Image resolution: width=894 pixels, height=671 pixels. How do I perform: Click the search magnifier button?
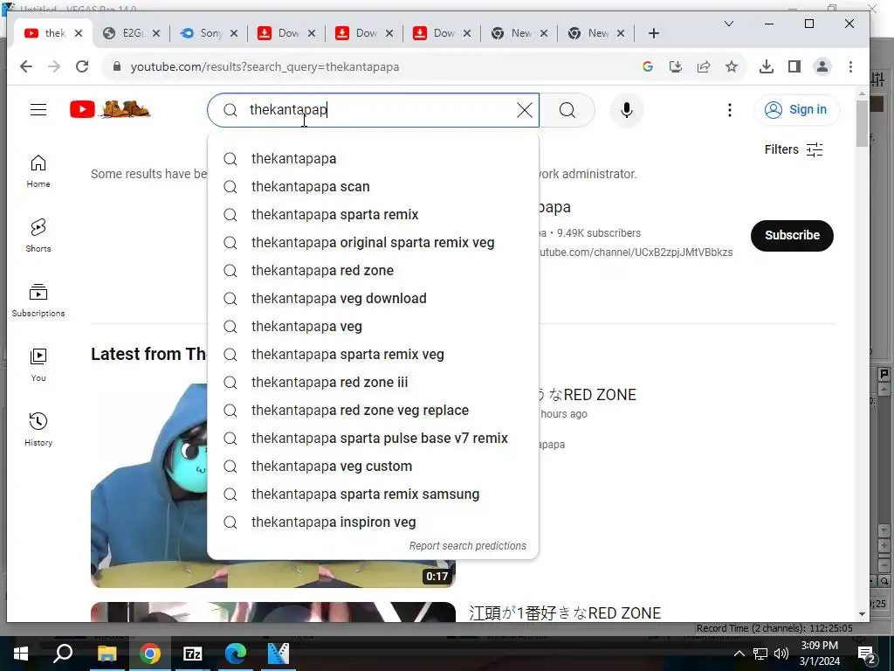(567, 109)
